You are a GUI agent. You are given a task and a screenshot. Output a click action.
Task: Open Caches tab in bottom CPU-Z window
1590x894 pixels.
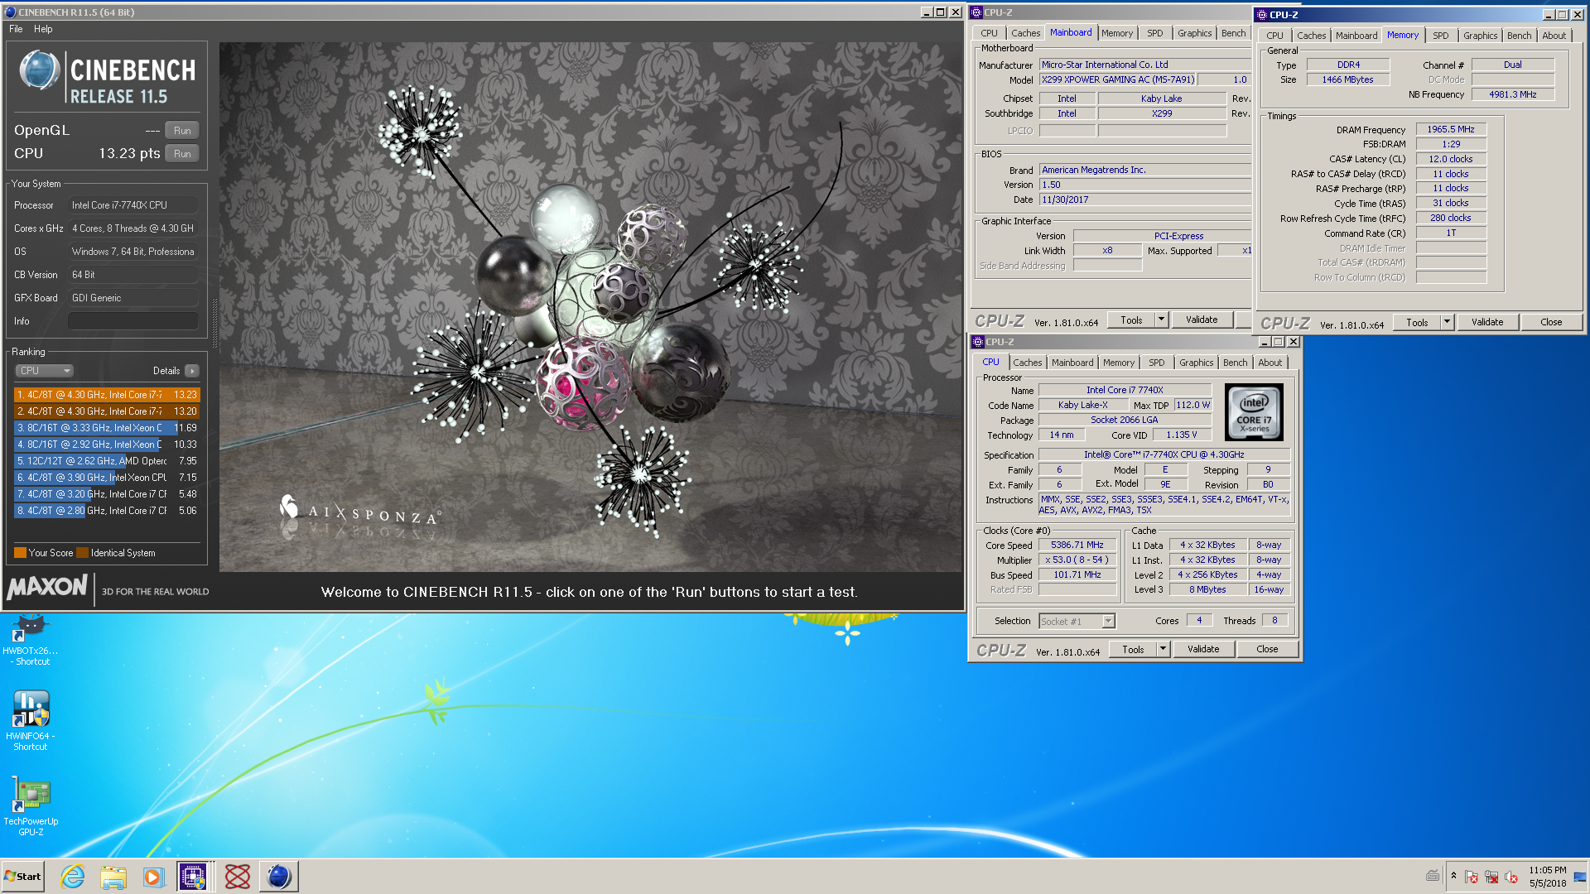tap(1028, 363)
